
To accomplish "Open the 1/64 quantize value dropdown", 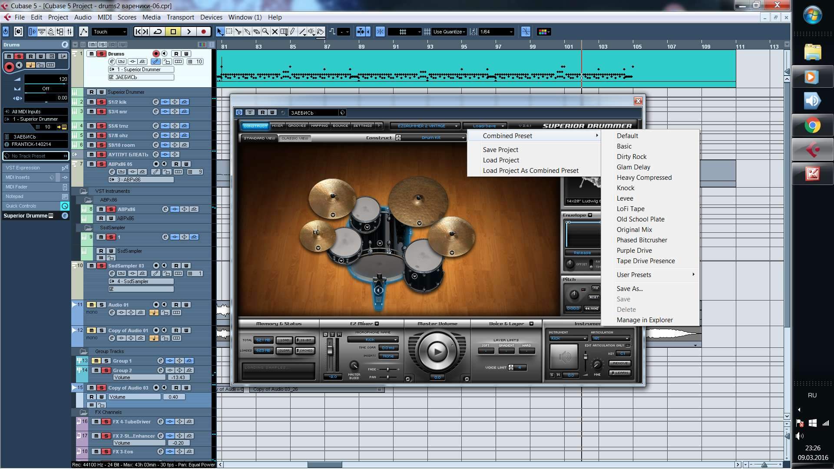I will point(496,32).
